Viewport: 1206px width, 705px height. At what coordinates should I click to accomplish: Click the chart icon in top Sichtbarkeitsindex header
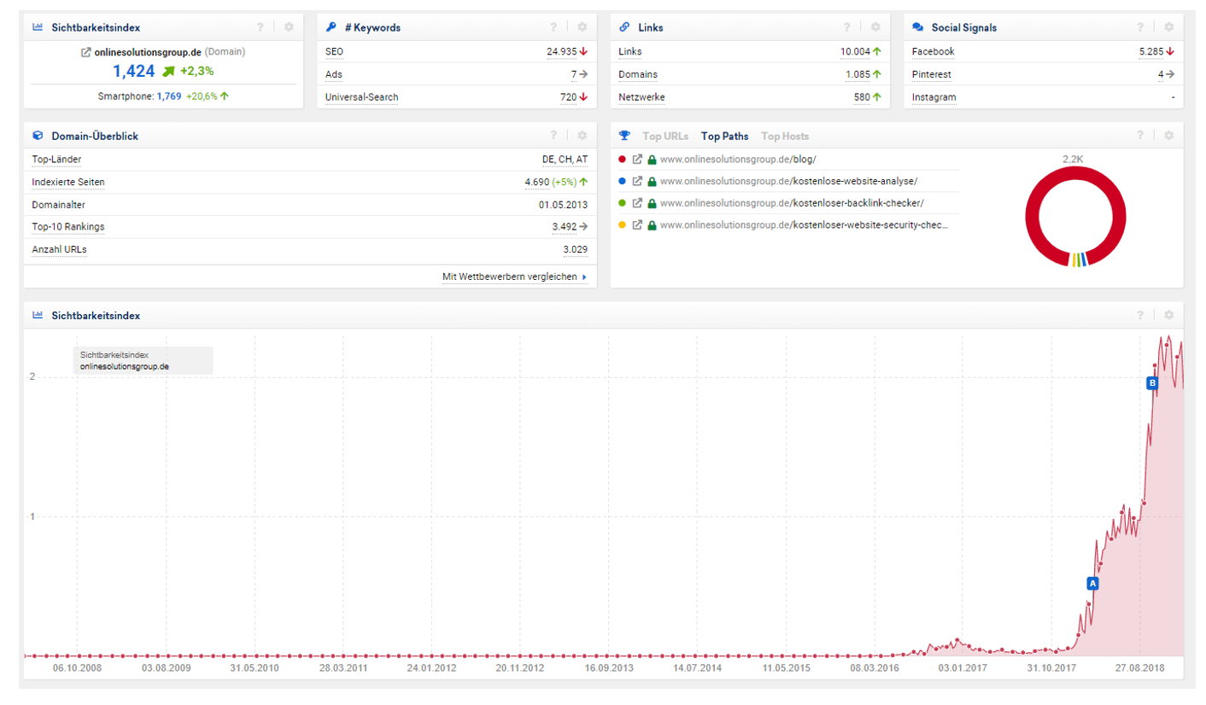click(x=38, y=27)
